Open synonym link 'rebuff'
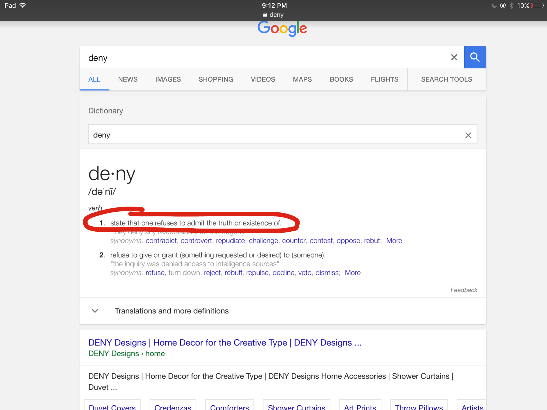 (x=233, y=273)
